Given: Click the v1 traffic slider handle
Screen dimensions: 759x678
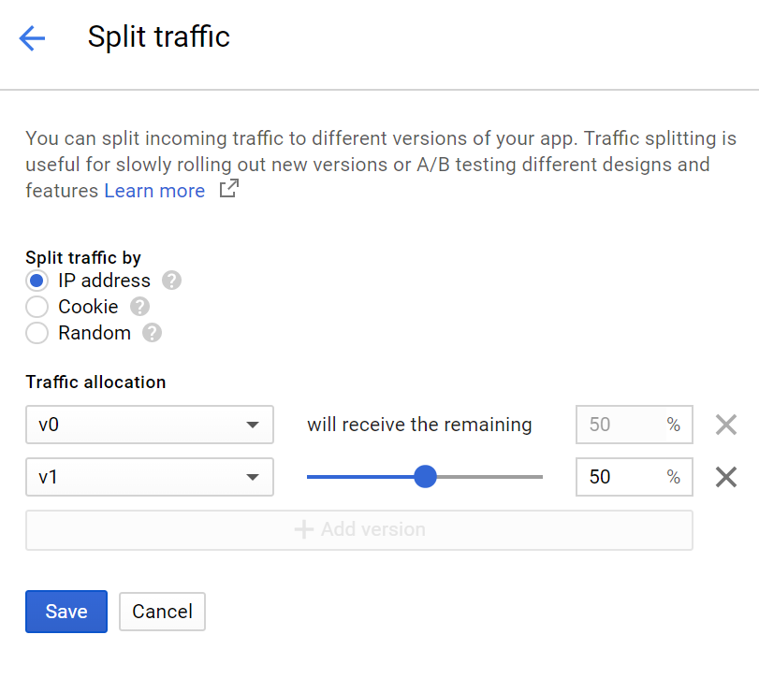Looking at the screenshot, I should pyautogui.click(x=425, y=477).
